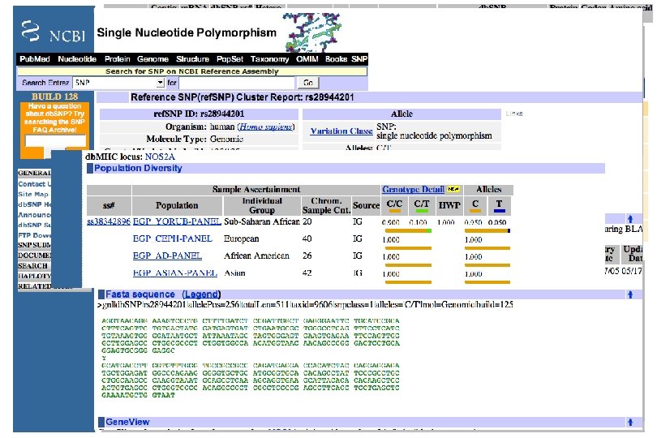657x438 pixels.
Task: Open the SEARCH sidebar section
Action: point(32,266)
